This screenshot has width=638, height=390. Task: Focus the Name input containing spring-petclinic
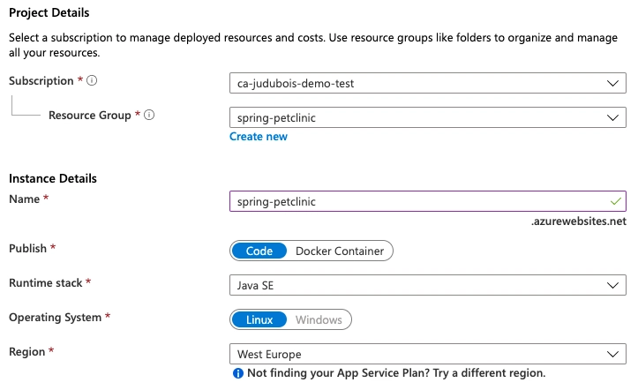coord(415,201)
